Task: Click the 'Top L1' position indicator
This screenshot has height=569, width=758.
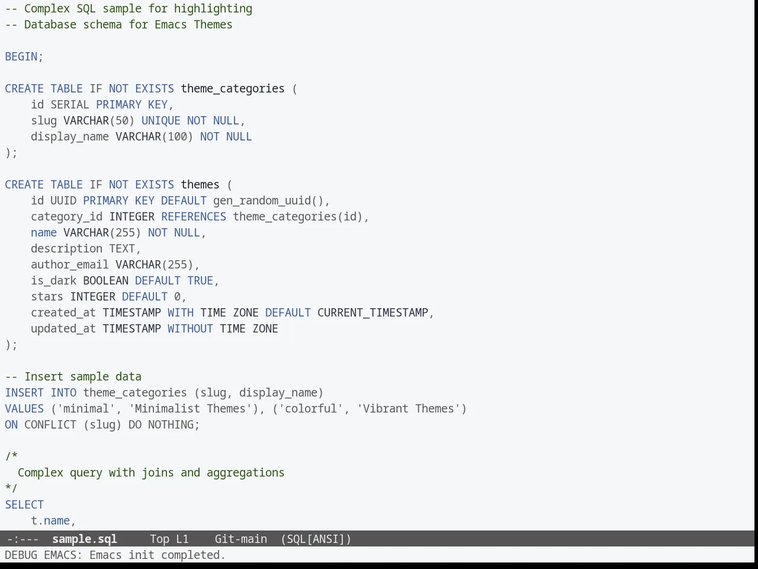Action: point(169,539)
